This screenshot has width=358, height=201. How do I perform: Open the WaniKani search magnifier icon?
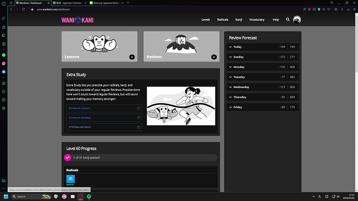(287, 20)
